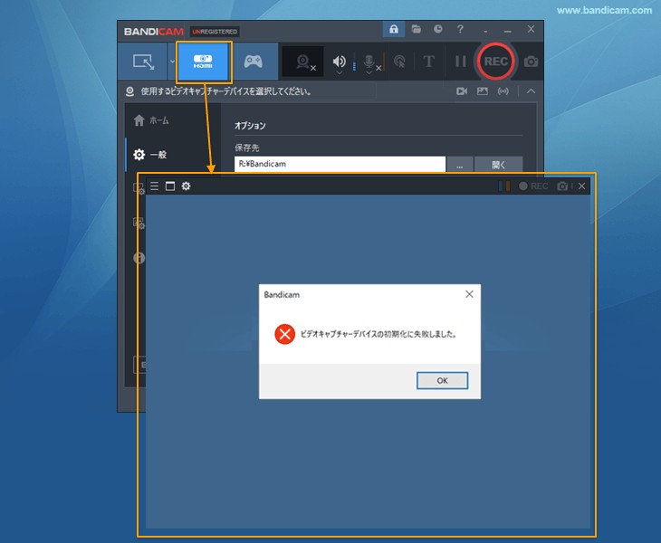This screenshot has width=661, height=543.
Task: Click REC in the device window toolbar
Action: pyautogui.click(x=533, y=186)
